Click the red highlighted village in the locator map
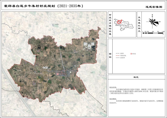 [120, 22]
